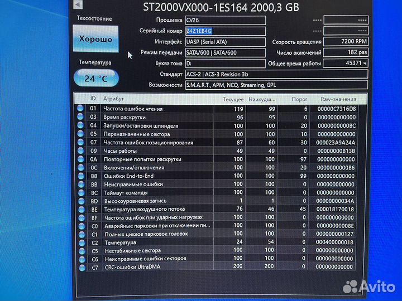
Task: Click the Возможности field with S.M.A.R.T.
Action: click(276, 85)
